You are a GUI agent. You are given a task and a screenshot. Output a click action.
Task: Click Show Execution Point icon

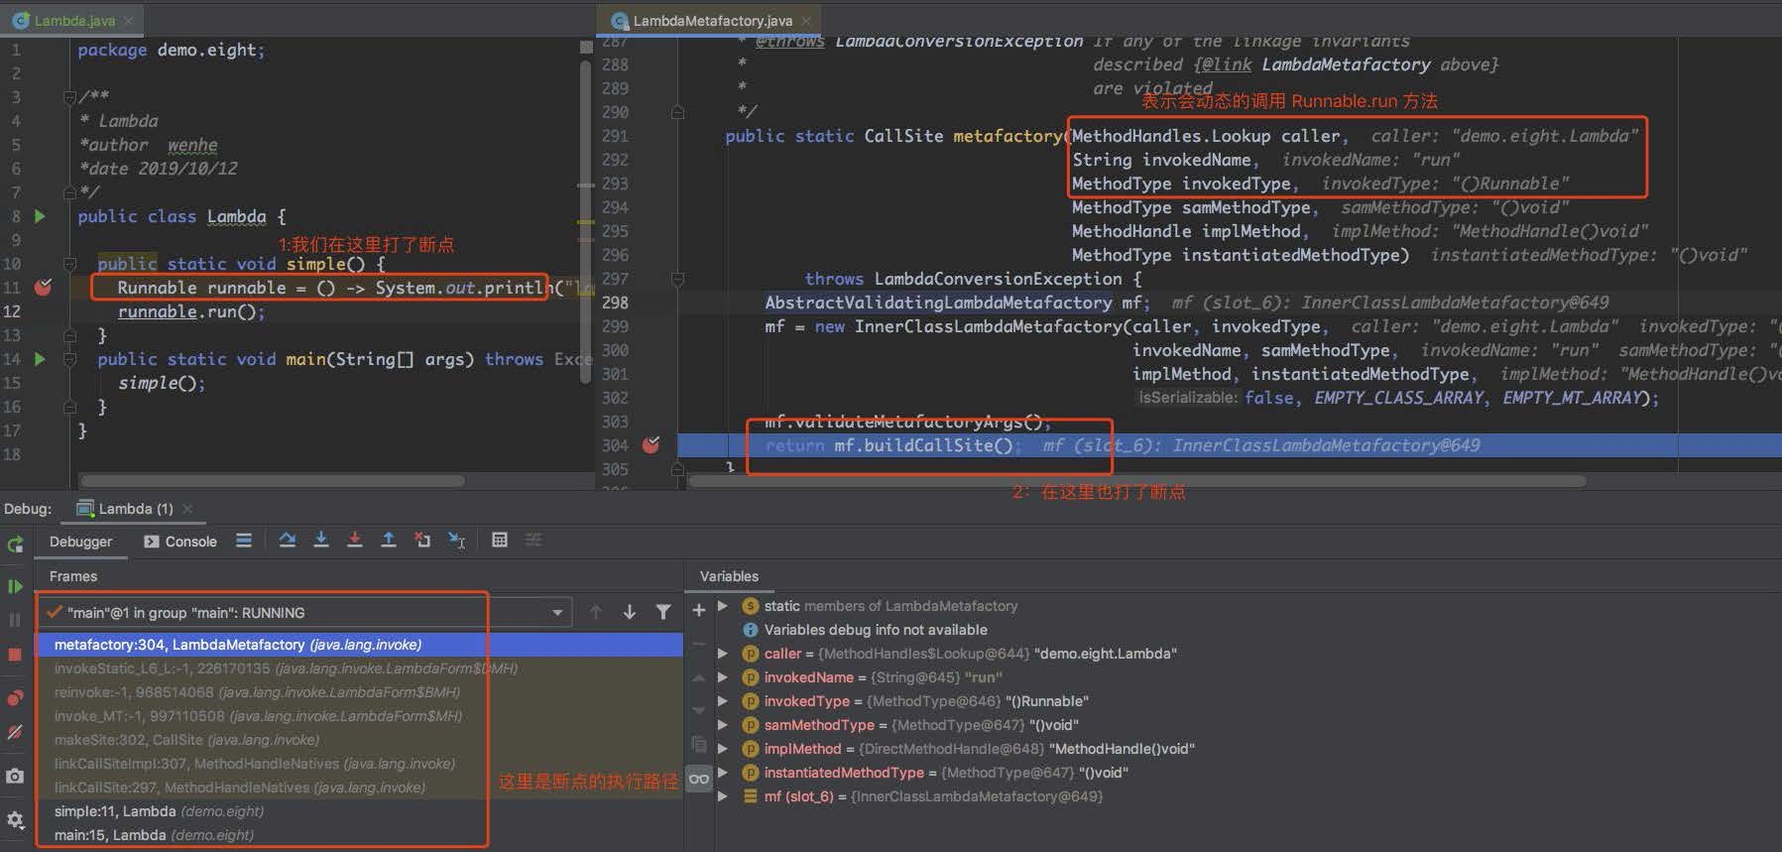pos(244,541)
